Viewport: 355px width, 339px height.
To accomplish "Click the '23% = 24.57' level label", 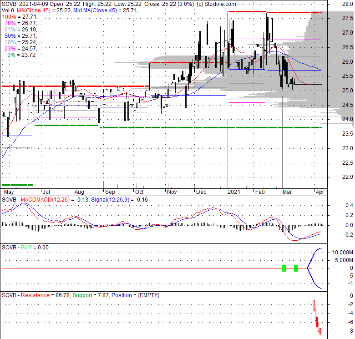I will (21, 48).
